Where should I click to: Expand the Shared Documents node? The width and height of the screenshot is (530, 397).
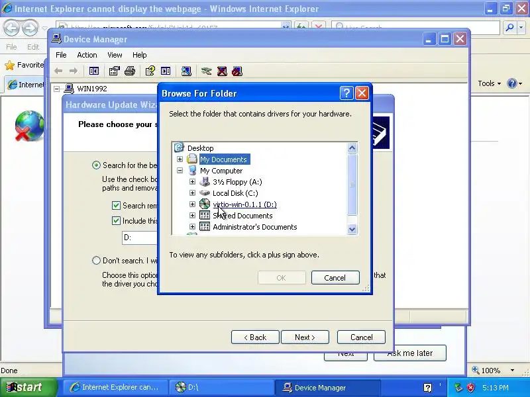coord(192,216)
